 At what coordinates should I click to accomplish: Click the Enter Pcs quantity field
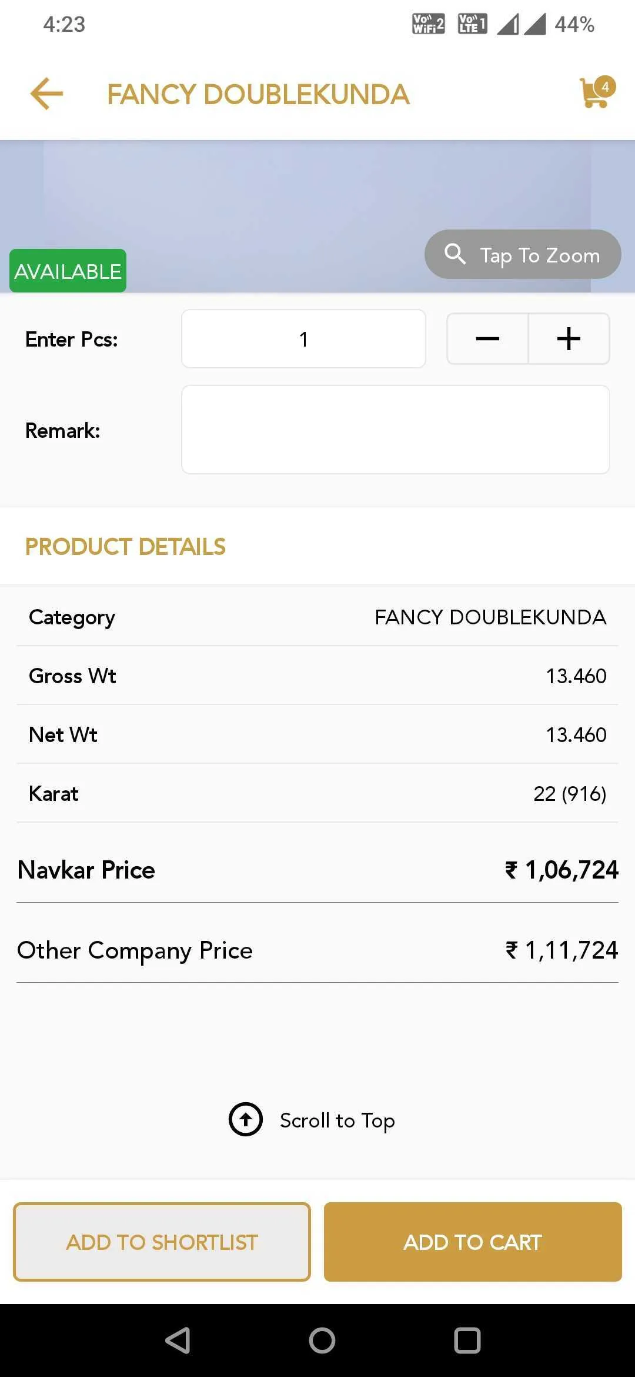click(303, 339)
